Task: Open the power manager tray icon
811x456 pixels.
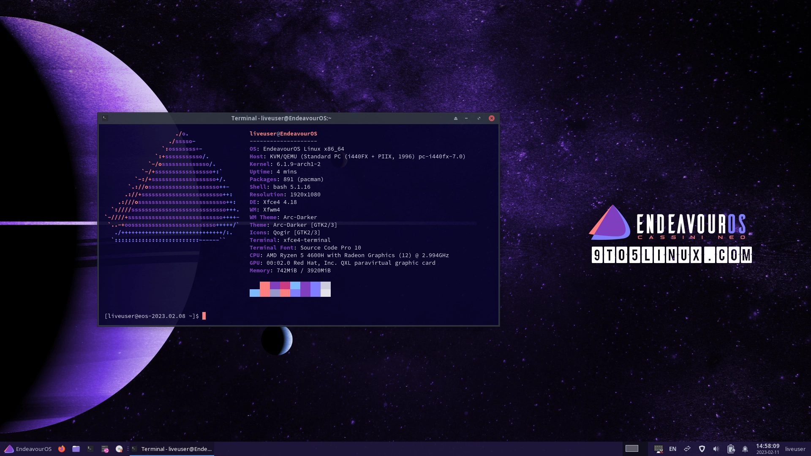Action: pos(731,449)
